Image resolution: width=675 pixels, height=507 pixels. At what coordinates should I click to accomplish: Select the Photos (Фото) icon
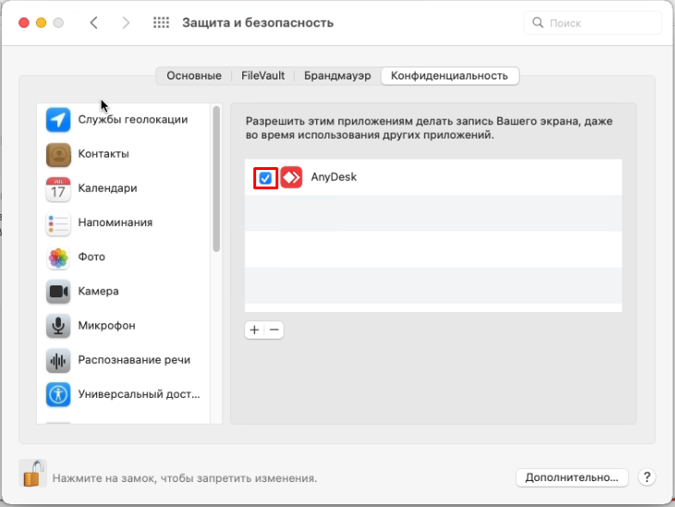click(58, 258)
